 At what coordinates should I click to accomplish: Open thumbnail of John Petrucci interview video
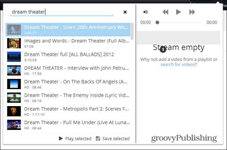[x=14, y=70]
